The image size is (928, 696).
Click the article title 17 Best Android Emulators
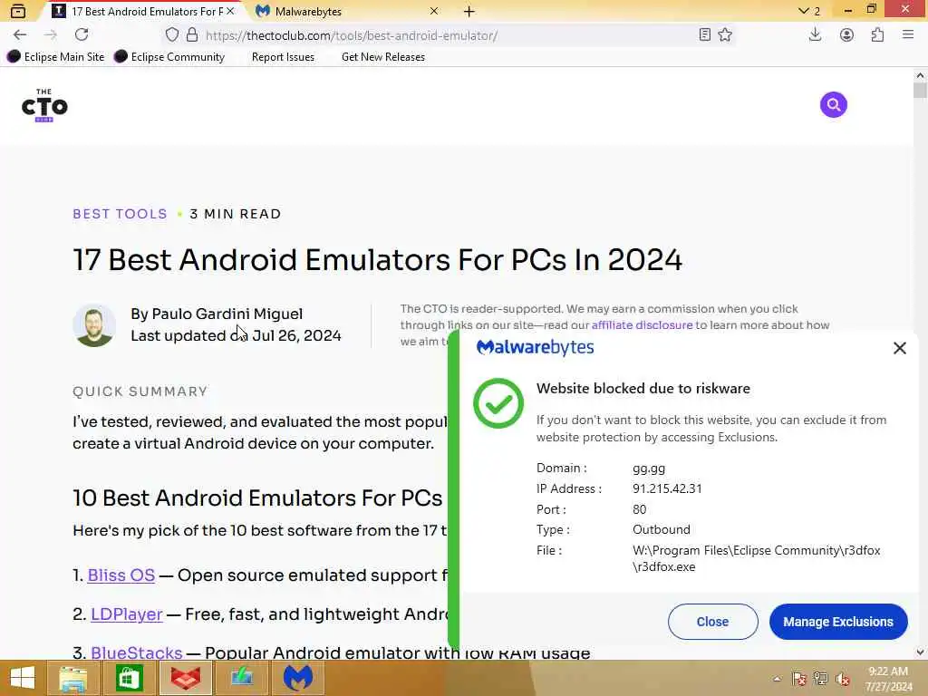tap(378, 260)
